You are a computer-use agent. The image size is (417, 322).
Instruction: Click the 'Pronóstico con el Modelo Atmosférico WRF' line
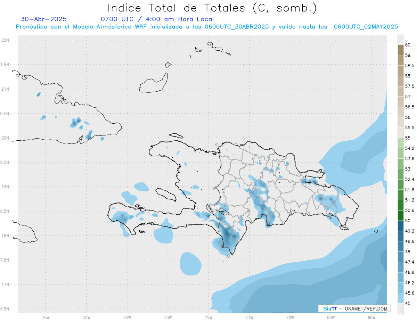[x=207, y=27]
